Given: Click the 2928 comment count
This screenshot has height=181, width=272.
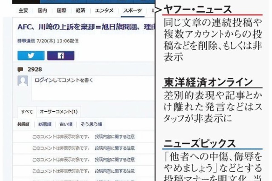Looking at the screenshot, I should point(34,70).
